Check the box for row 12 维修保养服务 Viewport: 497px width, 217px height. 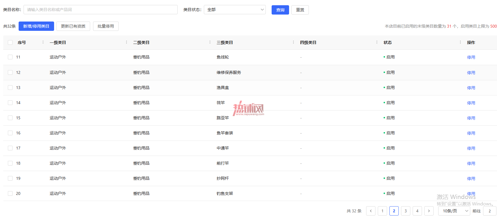10,72
